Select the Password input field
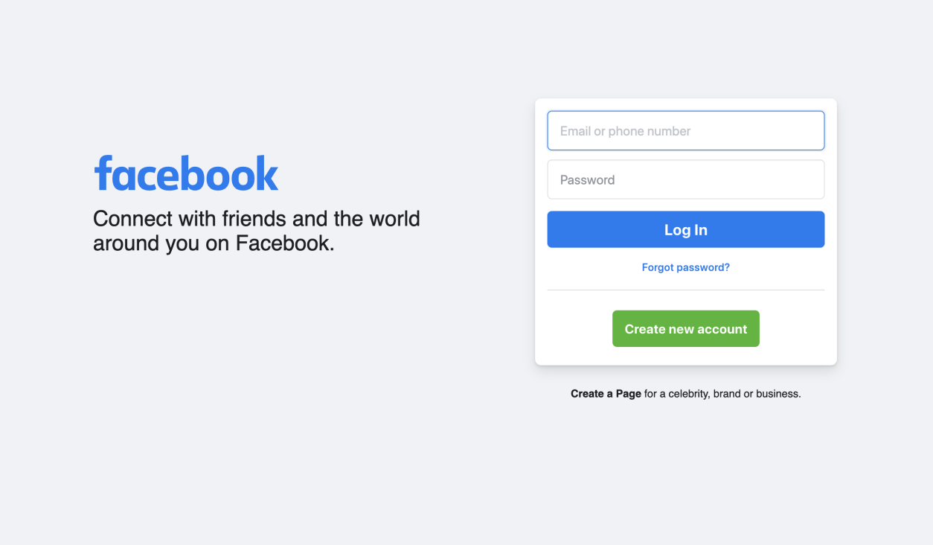Viewport: 933px width, 545px height. pyautogui.click(x=685, y=179)
